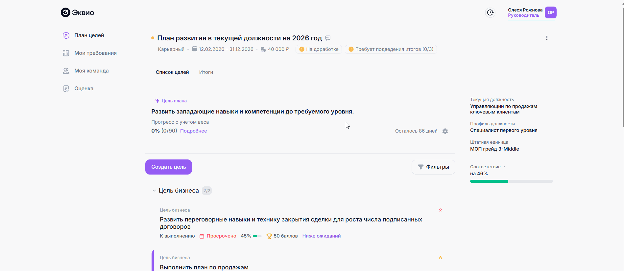624x271 pixels.
Task: Click the red calendar Просрочено icon
Action: (x=202, y=236)
